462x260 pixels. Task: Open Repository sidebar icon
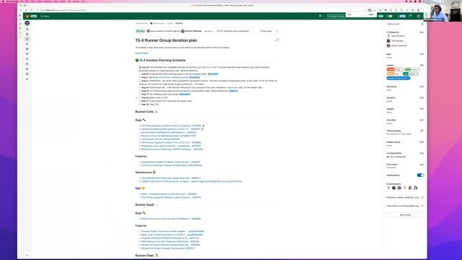click(x=27, y=34)
